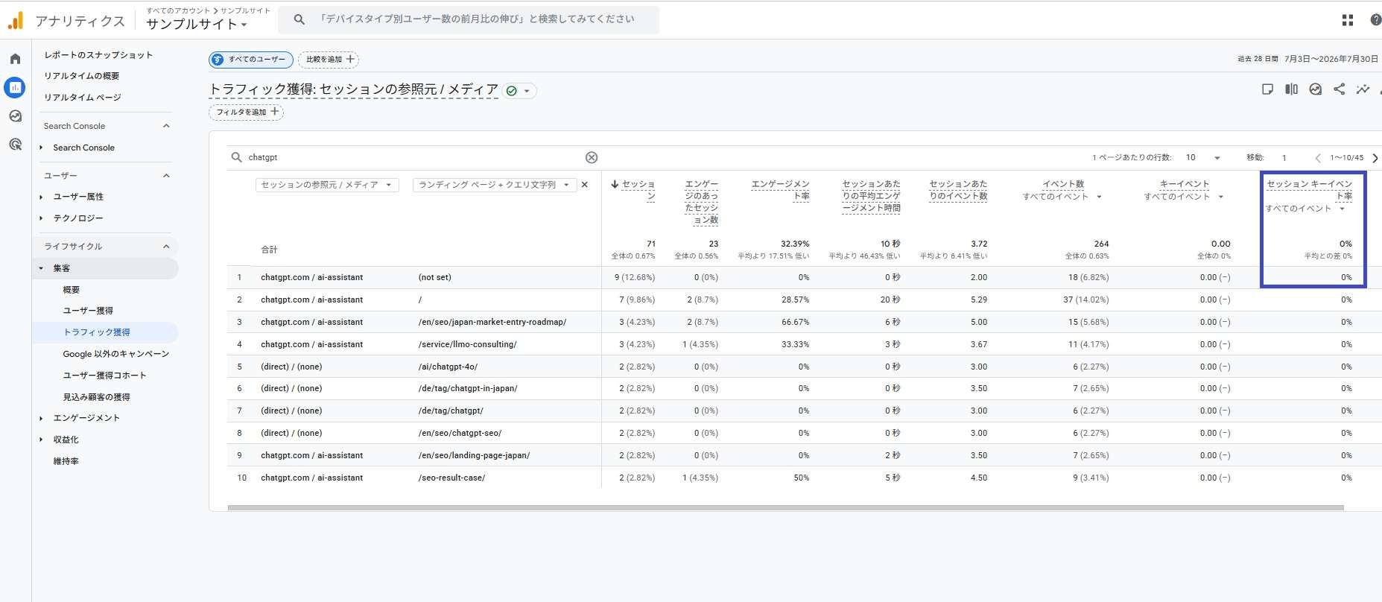The height and width of the screenshot is (602, 1382).
Task: Open the Google apps grid icon
Action: pos(1347,20)
